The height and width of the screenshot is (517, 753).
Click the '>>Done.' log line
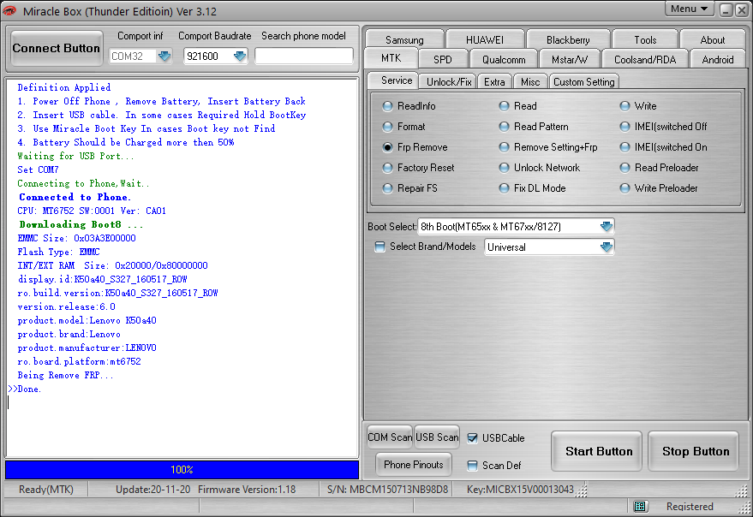point(25,389)
